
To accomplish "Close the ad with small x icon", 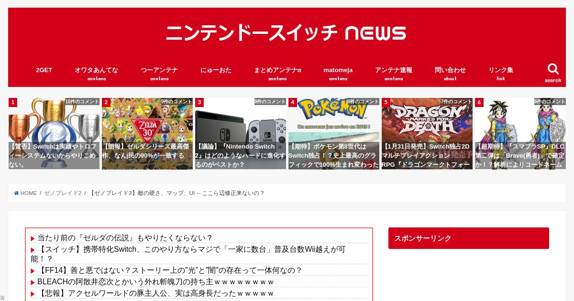I will [2, 298].
